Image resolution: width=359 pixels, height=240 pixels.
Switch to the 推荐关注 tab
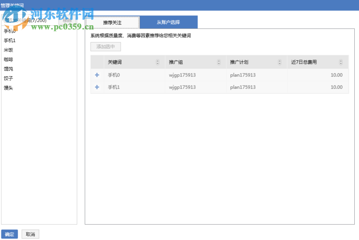pyautogui.click(x=112, y=22)
